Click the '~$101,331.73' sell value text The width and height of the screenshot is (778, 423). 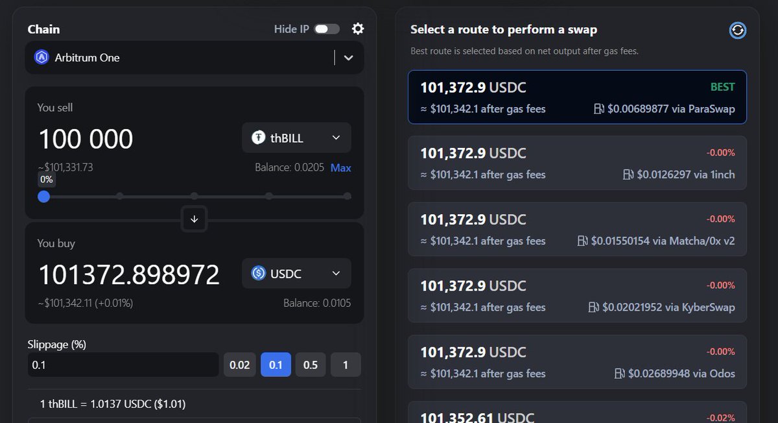point(65,167)
